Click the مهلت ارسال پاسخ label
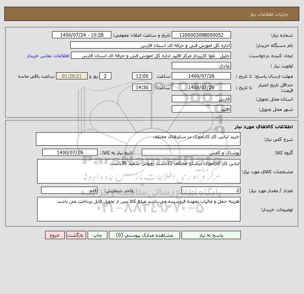The height and width of the screenshot is (294, 304). [274, 76]
